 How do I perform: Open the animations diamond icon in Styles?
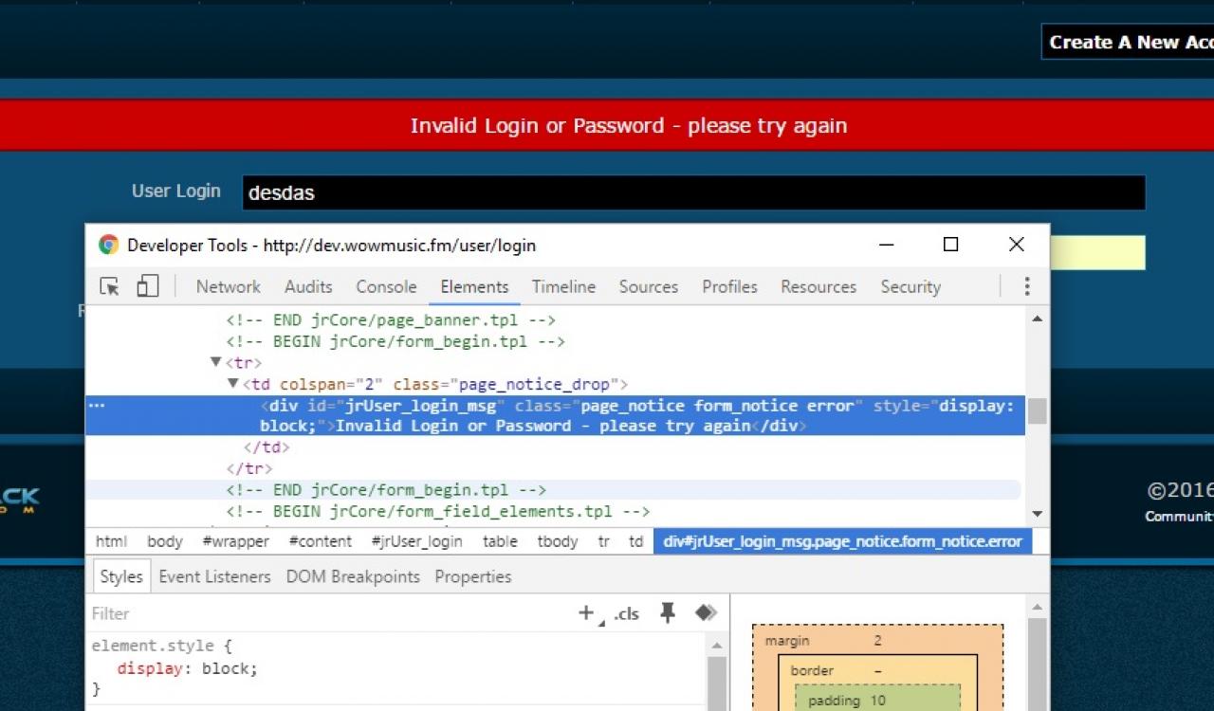[706, 613]
